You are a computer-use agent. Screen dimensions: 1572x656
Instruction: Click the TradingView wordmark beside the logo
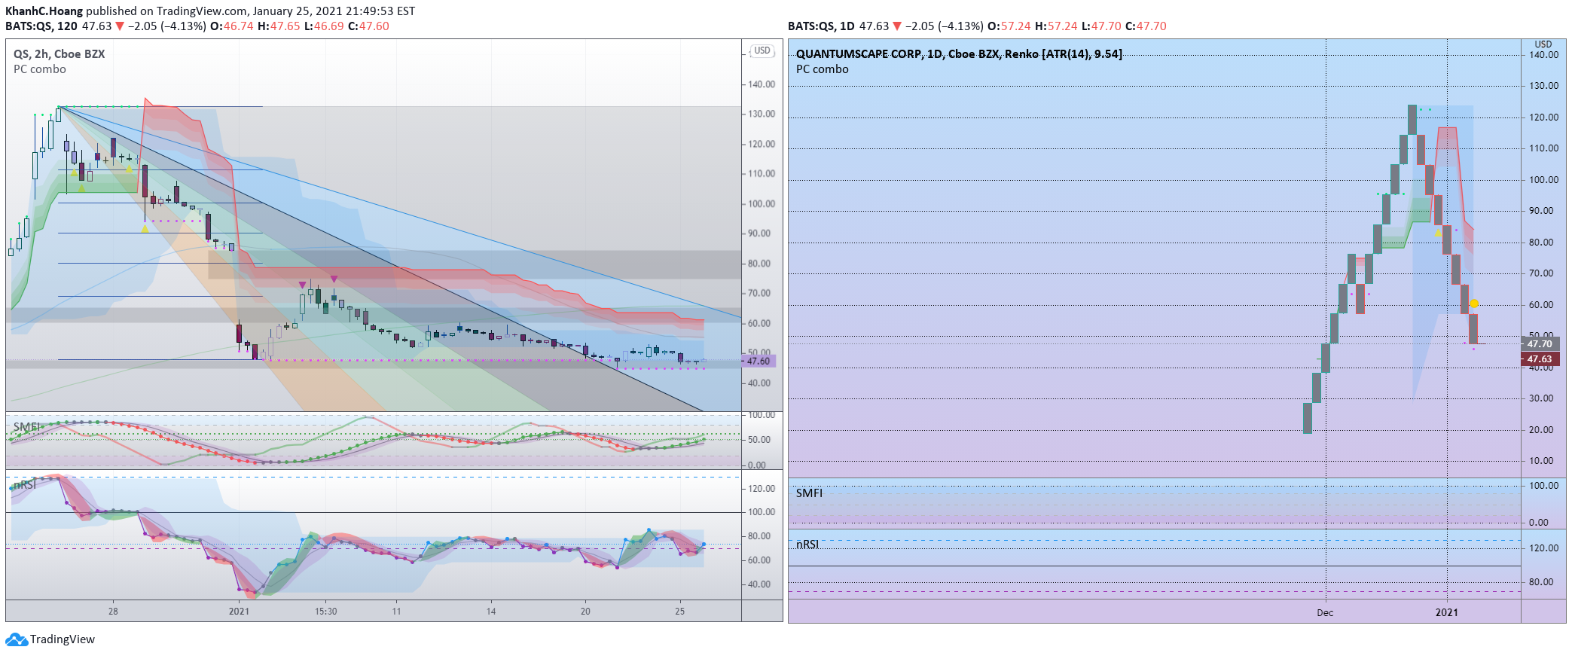tap(63, 639)
